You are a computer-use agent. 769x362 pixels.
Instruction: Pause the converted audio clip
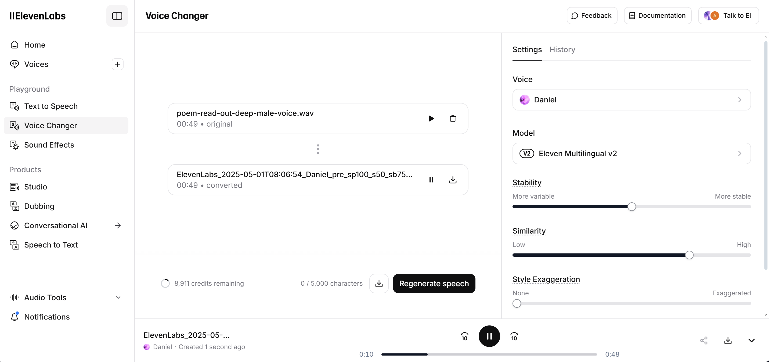tap(431, 180)
